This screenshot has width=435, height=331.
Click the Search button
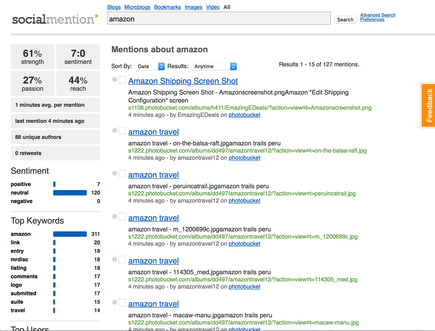(345, 20)
